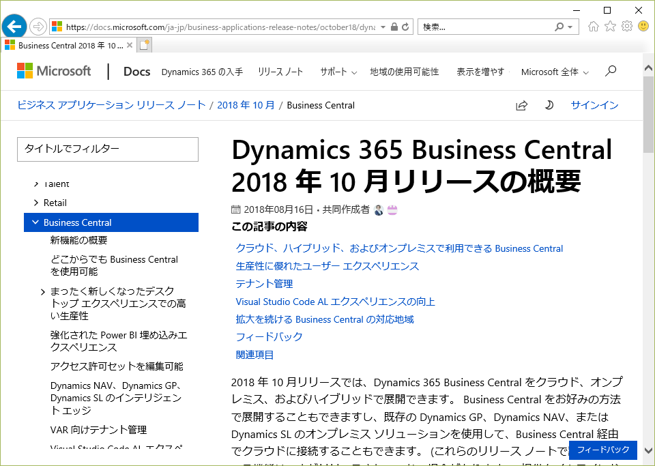Click the browser forward arrow button

38,27
